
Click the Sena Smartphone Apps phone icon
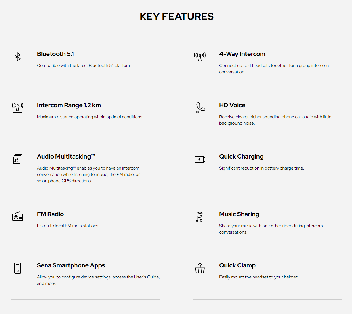point(18,268)
